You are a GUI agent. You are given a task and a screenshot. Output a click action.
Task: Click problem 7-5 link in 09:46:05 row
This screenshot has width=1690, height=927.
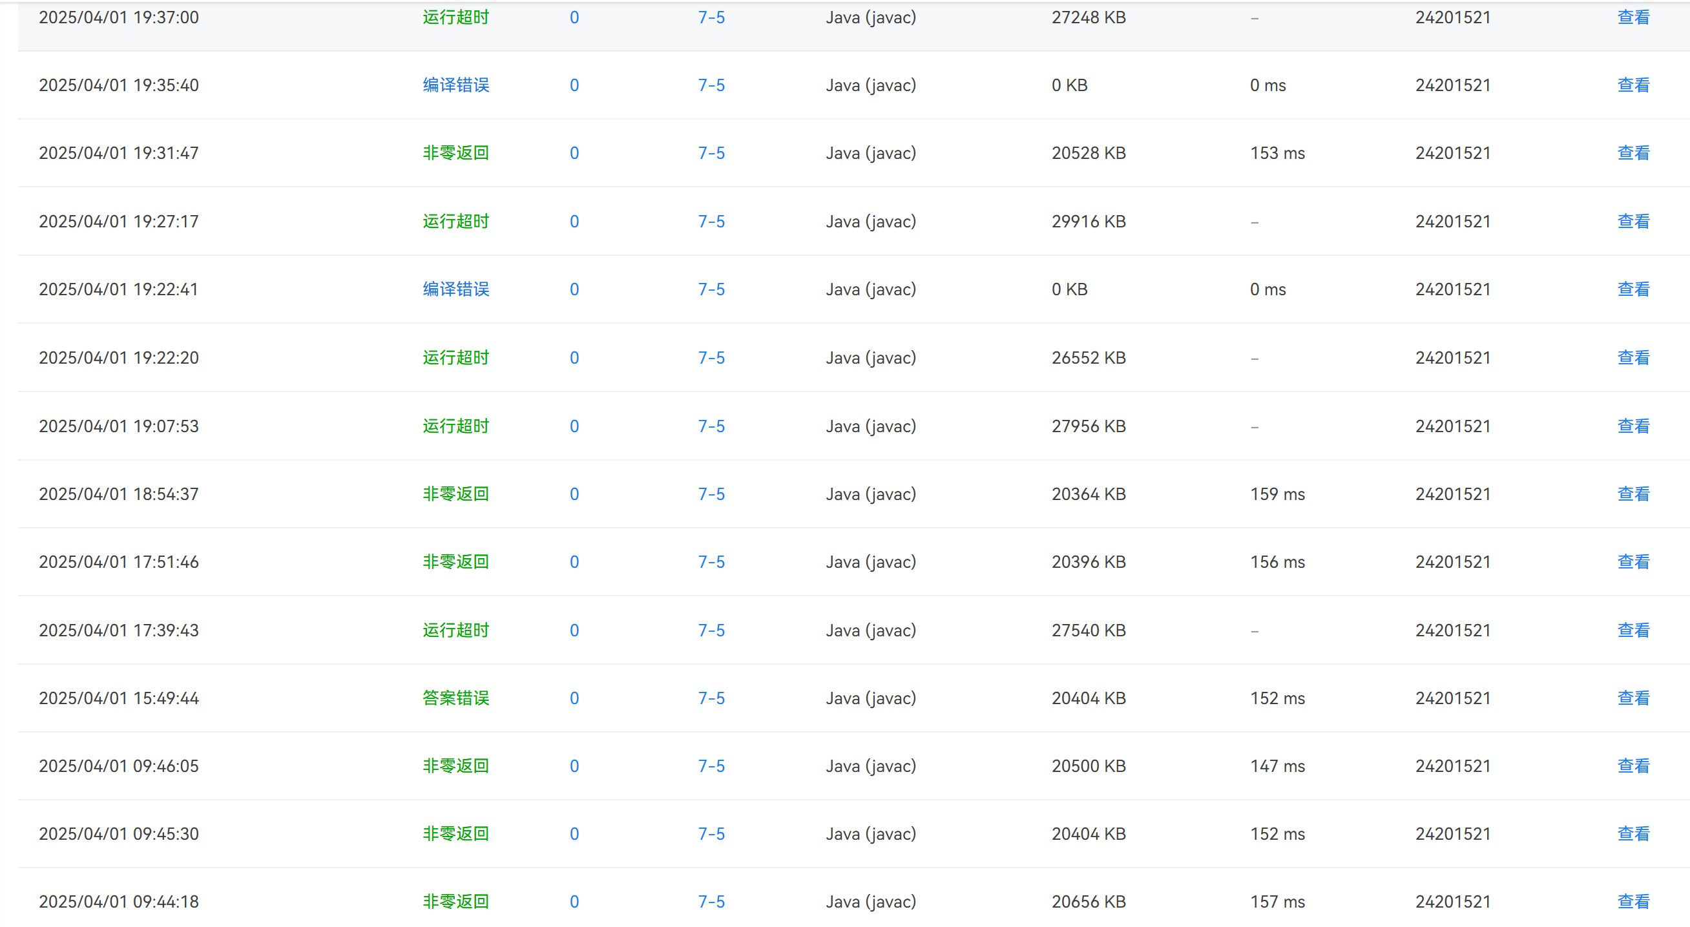point(711,766)
